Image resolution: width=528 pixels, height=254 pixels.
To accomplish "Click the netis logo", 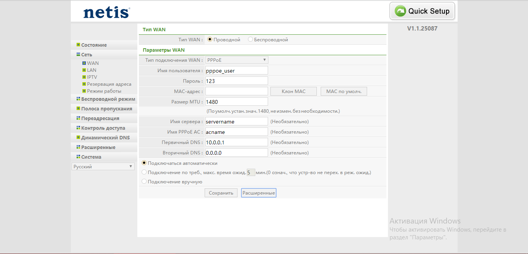I will pos(106,12).
